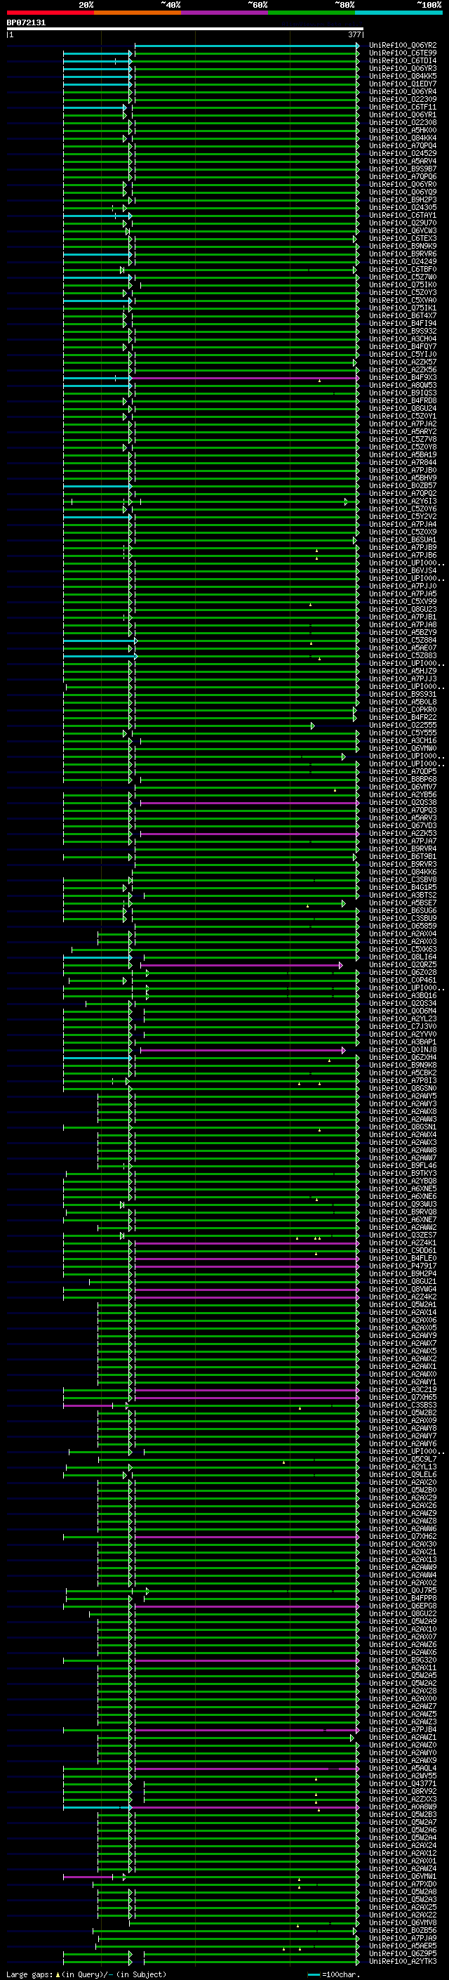Image resolution: width=449 pixels, height=1980 pixels.
Task: Select the label UniRef100_B4FI94
Action: [402, 324]
